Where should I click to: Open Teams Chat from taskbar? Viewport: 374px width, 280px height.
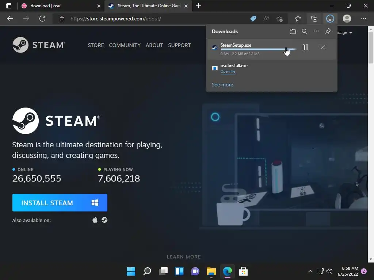pyautogui.click(x=195, y=271)
